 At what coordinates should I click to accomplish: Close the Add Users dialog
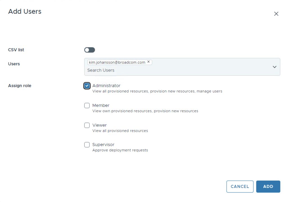pyautogui.click(x=276, y=14)
